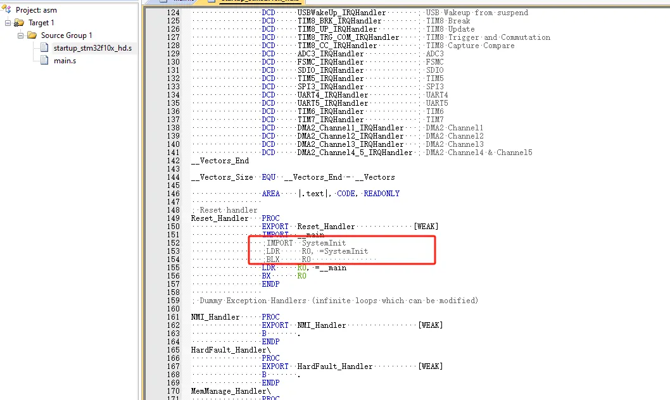Select startup_stm32f10x_hd.s in the project tree
This screenshot has width=670, height=400.
(x=92, y=48)
